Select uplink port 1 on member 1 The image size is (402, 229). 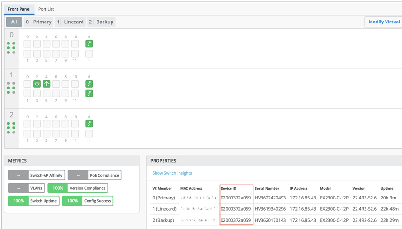[x=89, y=94]
